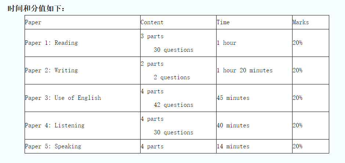Viewport: 345px width, 163px height.
Task: Click the 20% mark in Speaking row
Action: (298, 146)
